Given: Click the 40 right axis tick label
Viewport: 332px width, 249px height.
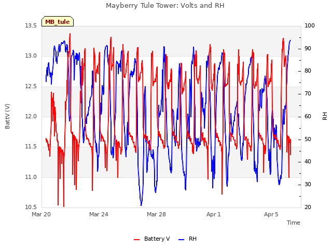Looking at the screenshot, I should [308, 162].
